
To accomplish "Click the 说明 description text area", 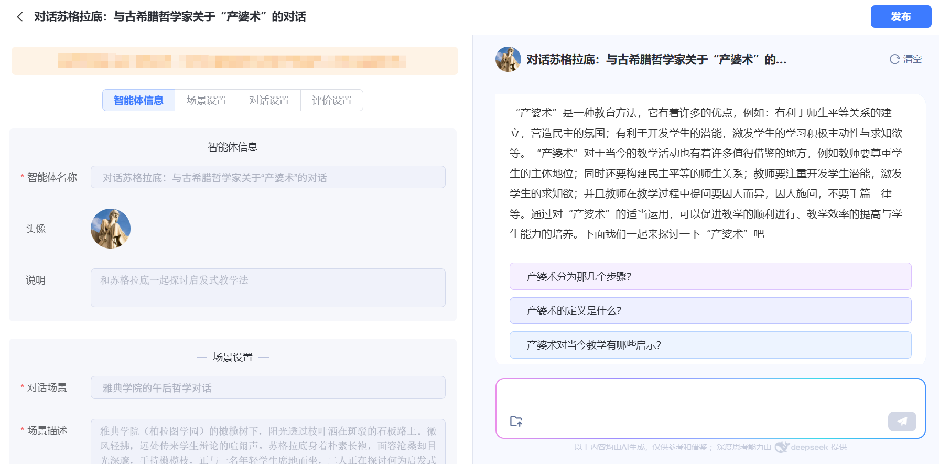I will coord(268,288).
